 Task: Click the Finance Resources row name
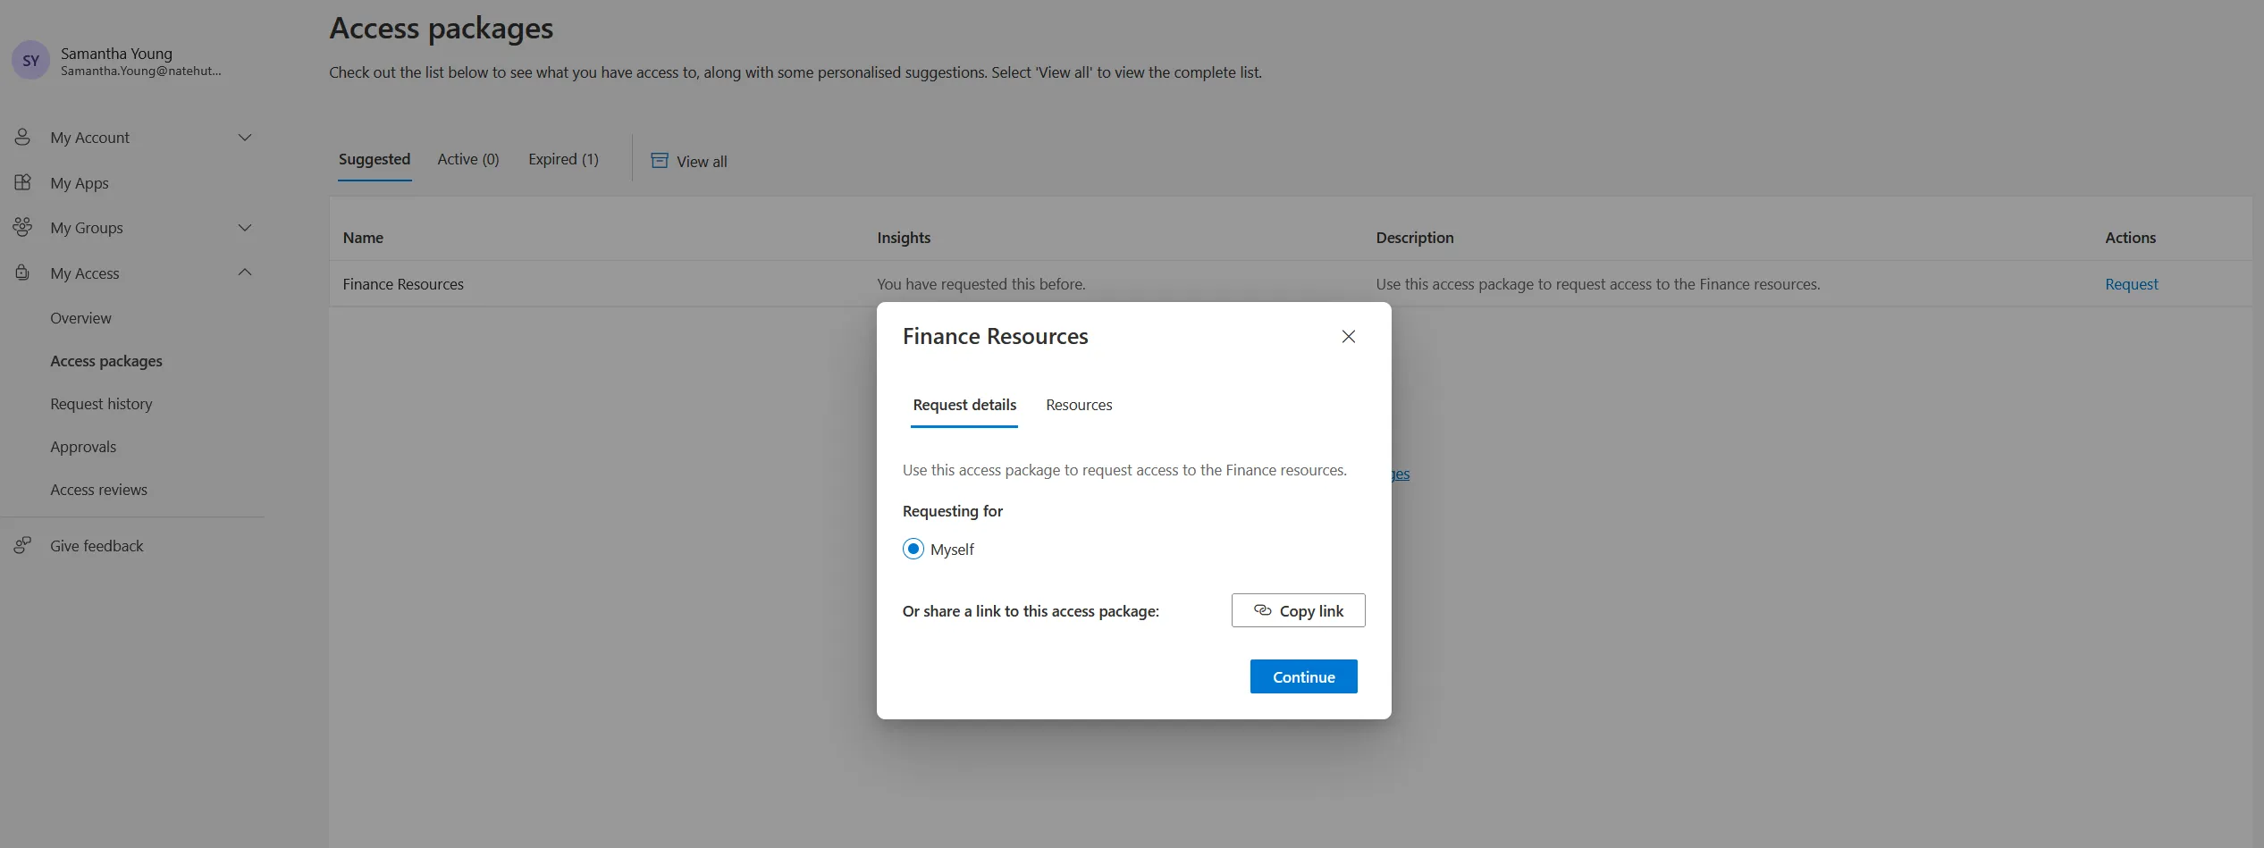click(403, 284)
